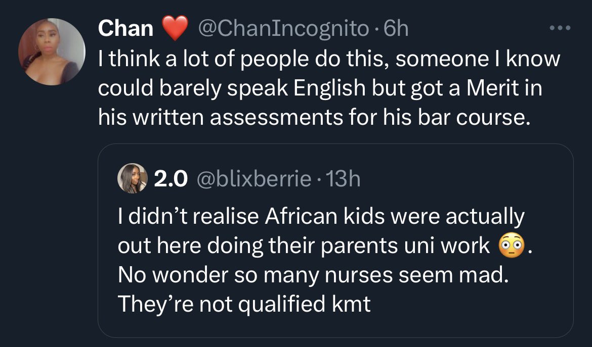
Task: Click the small avatar of user 2.0
Action: coord(132,178)
